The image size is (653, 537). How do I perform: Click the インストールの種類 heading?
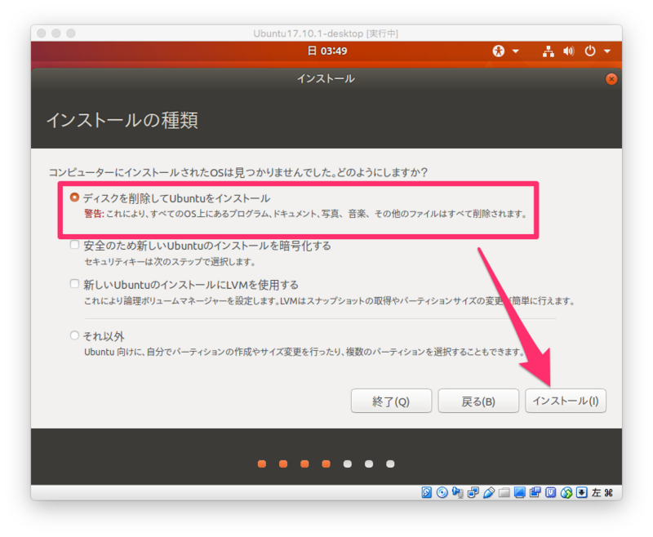(x=122, y=120)
